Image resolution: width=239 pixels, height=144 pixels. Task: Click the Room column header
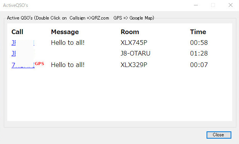coord(130,32)
